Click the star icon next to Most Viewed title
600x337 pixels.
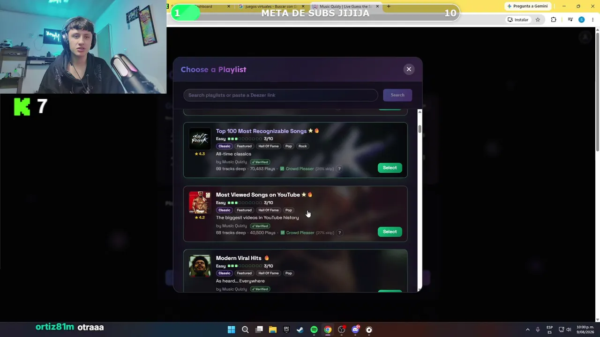pos(304,195)
